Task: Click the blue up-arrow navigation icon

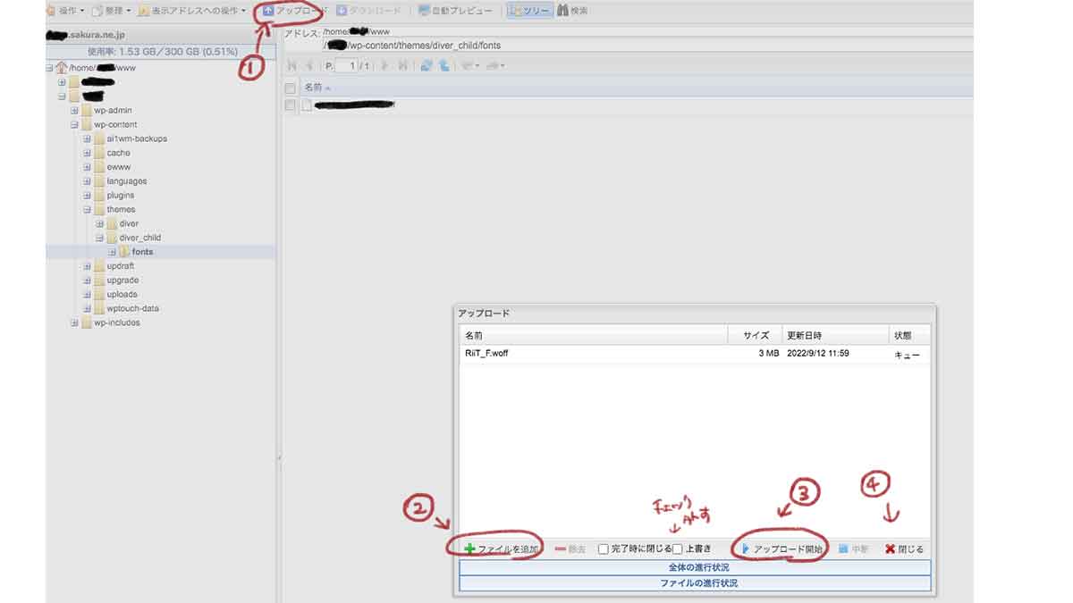Action: point(444,64)
